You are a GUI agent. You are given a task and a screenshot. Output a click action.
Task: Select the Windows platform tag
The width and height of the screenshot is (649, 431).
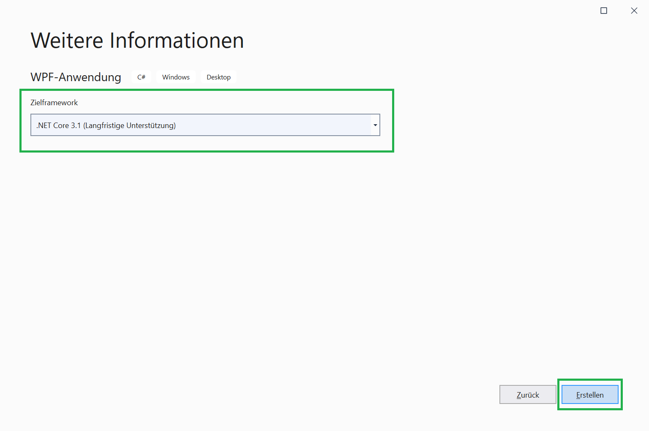click(176, 77)
